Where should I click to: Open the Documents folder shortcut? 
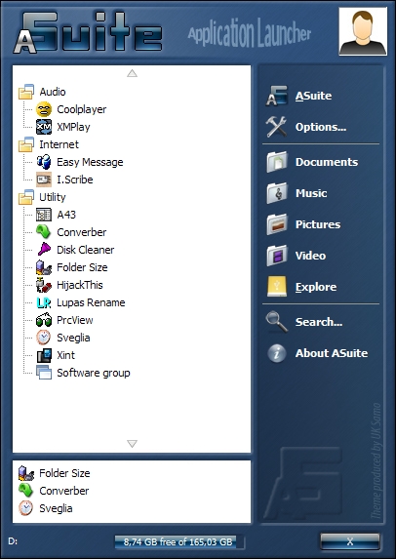(x=327, y=162)
